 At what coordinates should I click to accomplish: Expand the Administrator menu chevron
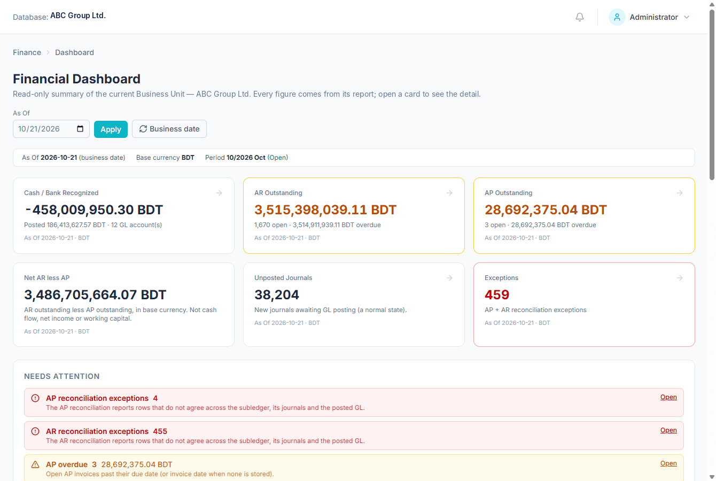pyautogui.click(x=687, y=17)
